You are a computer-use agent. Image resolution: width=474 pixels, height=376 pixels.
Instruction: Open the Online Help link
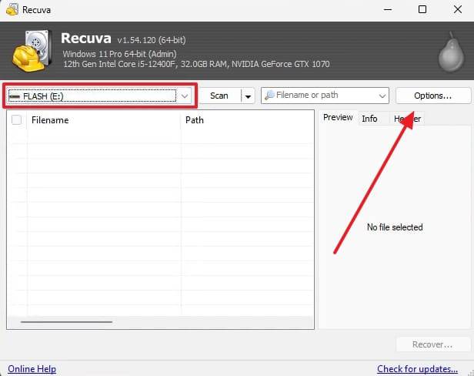point(32,369)
